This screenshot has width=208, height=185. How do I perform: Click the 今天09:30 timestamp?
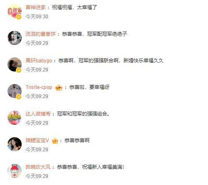click(x=37, y=17)
